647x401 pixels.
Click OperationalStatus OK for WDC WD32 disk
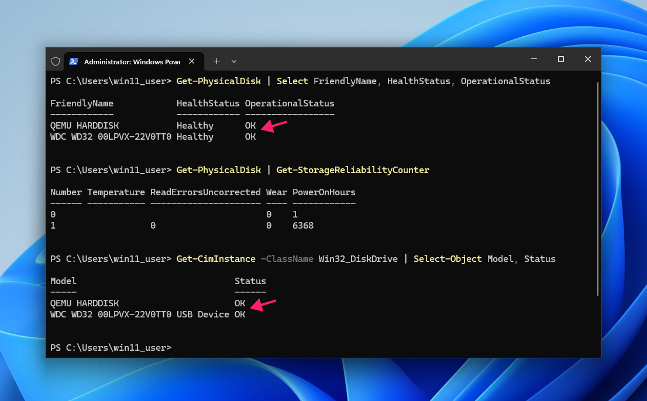pos(250,137)
